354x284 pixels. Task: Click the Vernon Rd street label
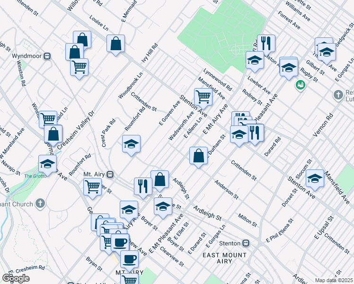(323, 125)
